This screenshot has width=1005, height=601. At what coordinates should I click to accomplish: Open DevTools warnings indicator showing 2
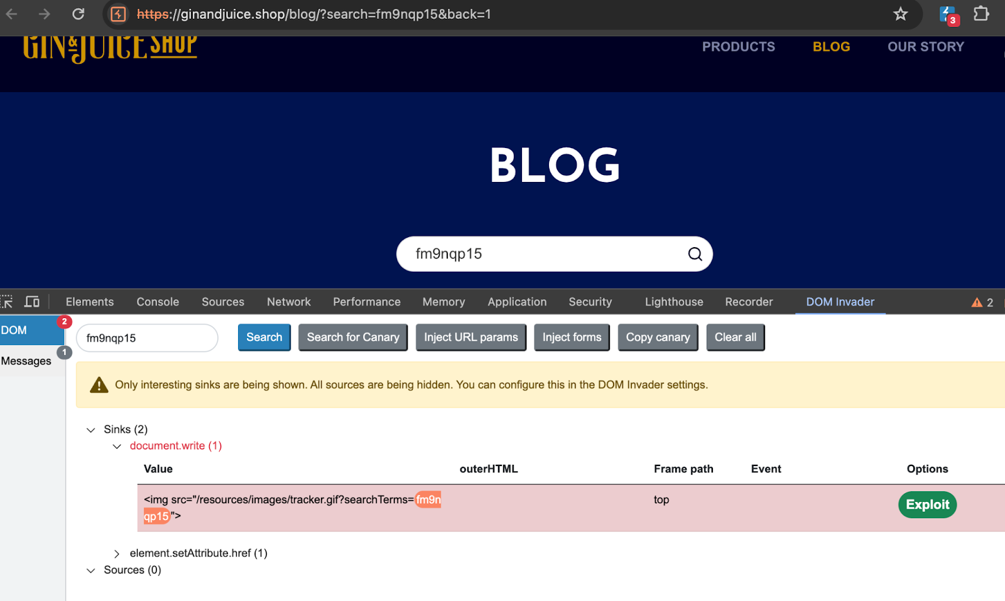click(x=982, y=302)
